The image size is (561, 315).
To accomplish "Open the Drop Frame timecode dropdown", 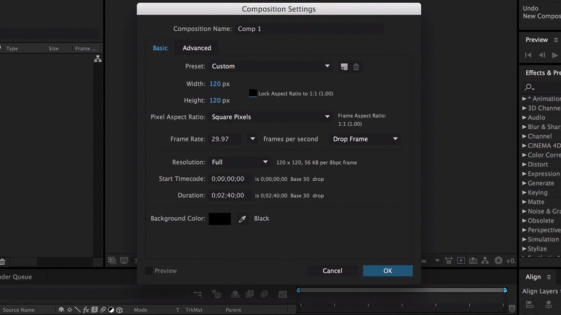I will pos(364,139).
